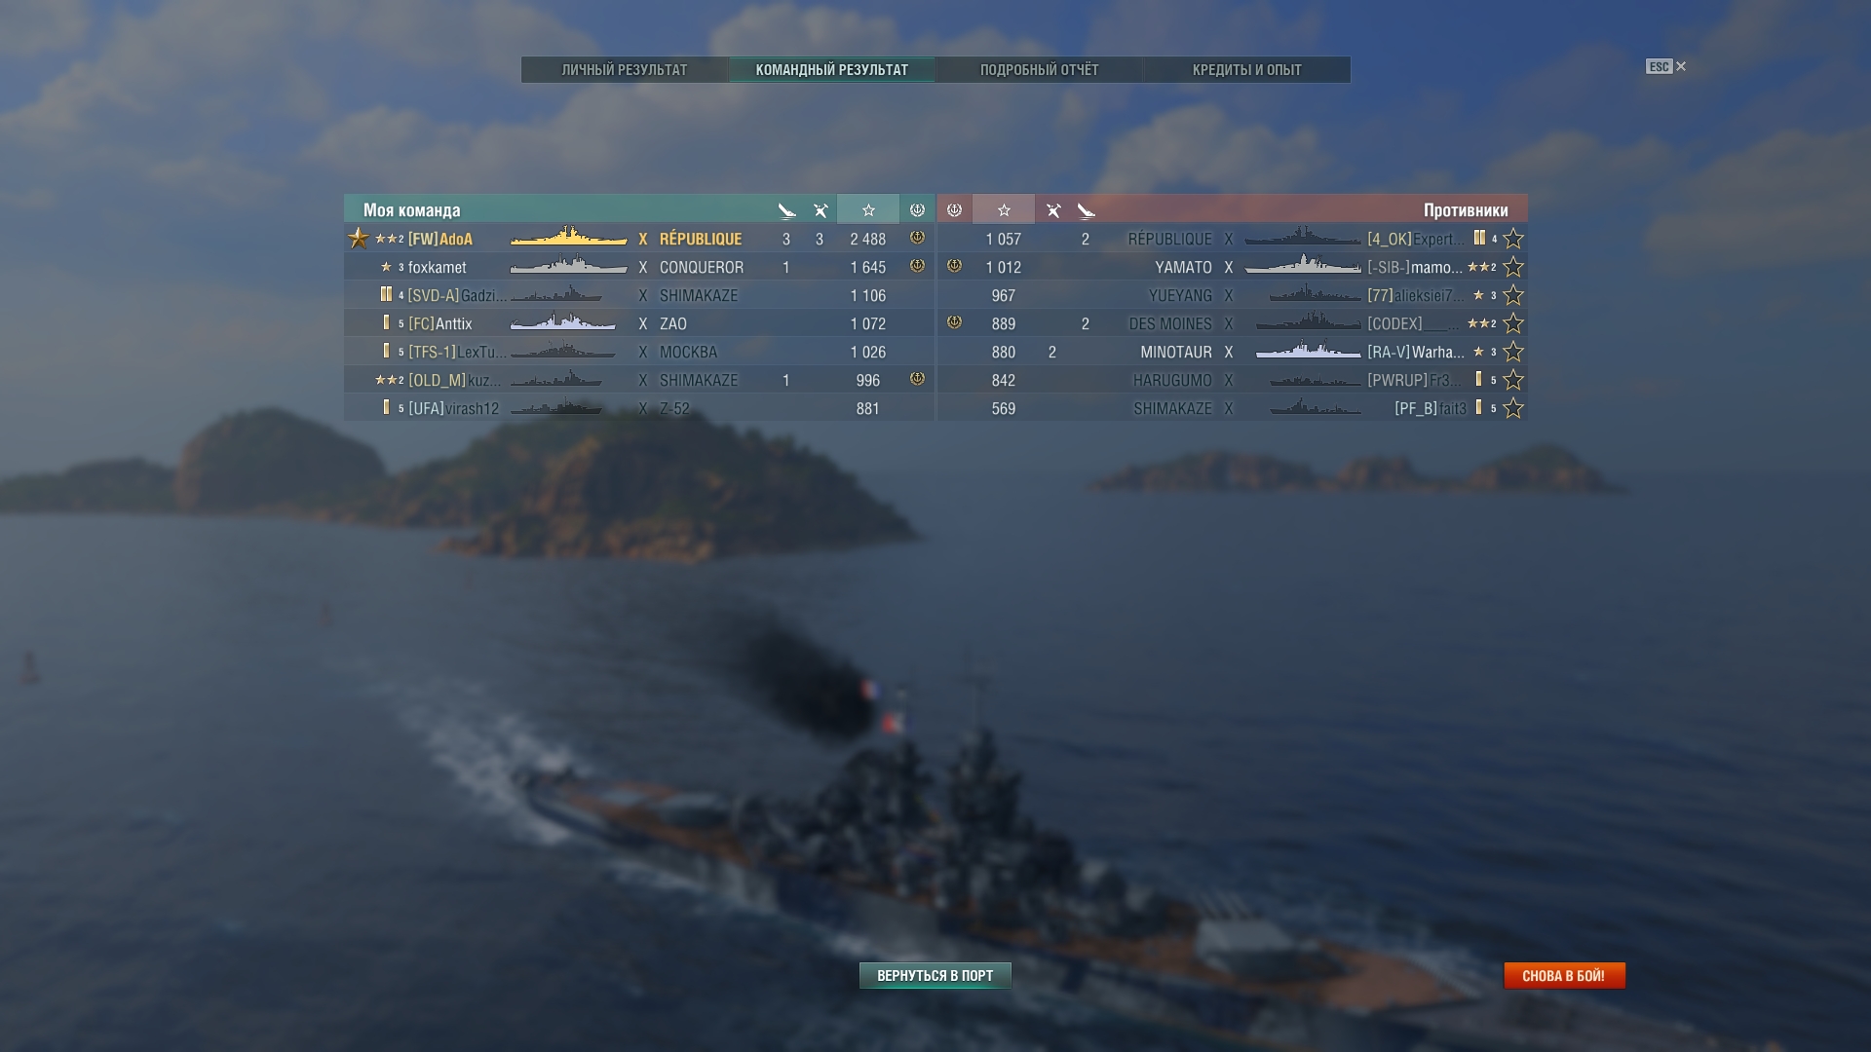Select foxkamet Conqueror player row
The image size is (1871, 1052).
[x=639, y=267]
